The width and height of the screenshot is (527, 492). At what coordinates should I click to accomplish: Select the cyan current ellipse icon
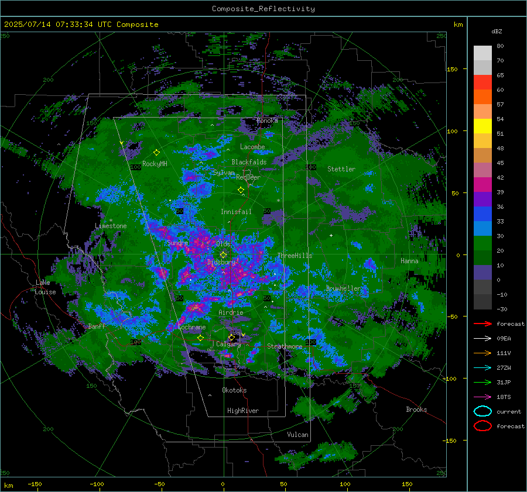tap(482, 411)
